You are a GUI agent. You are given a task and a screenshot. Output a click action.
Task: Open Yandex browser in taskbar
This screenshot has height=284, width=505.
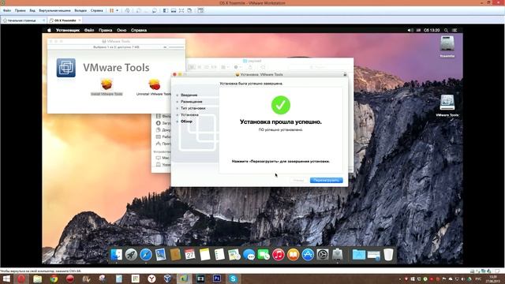pos(151,278)
